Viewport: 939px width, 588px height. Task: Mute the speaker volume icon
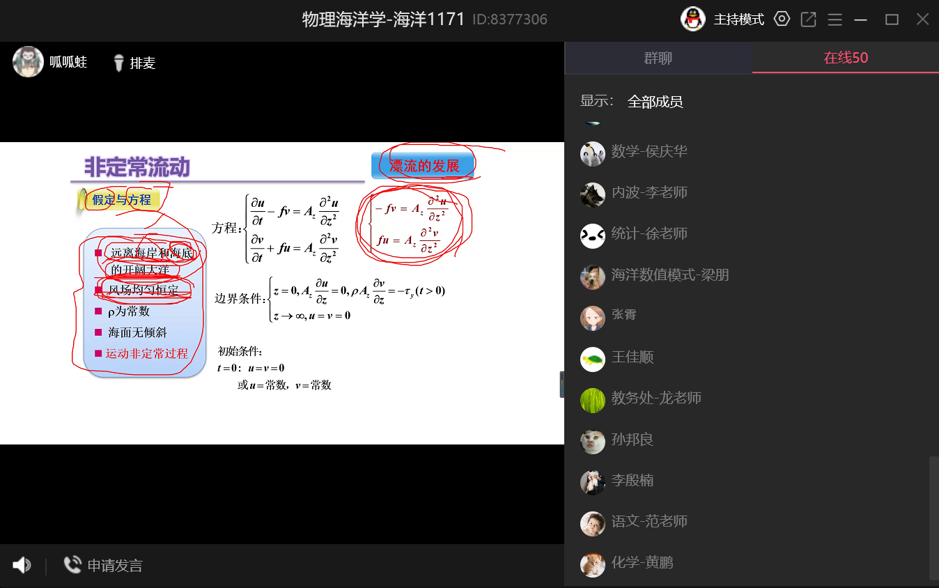[x=22, y=565]
